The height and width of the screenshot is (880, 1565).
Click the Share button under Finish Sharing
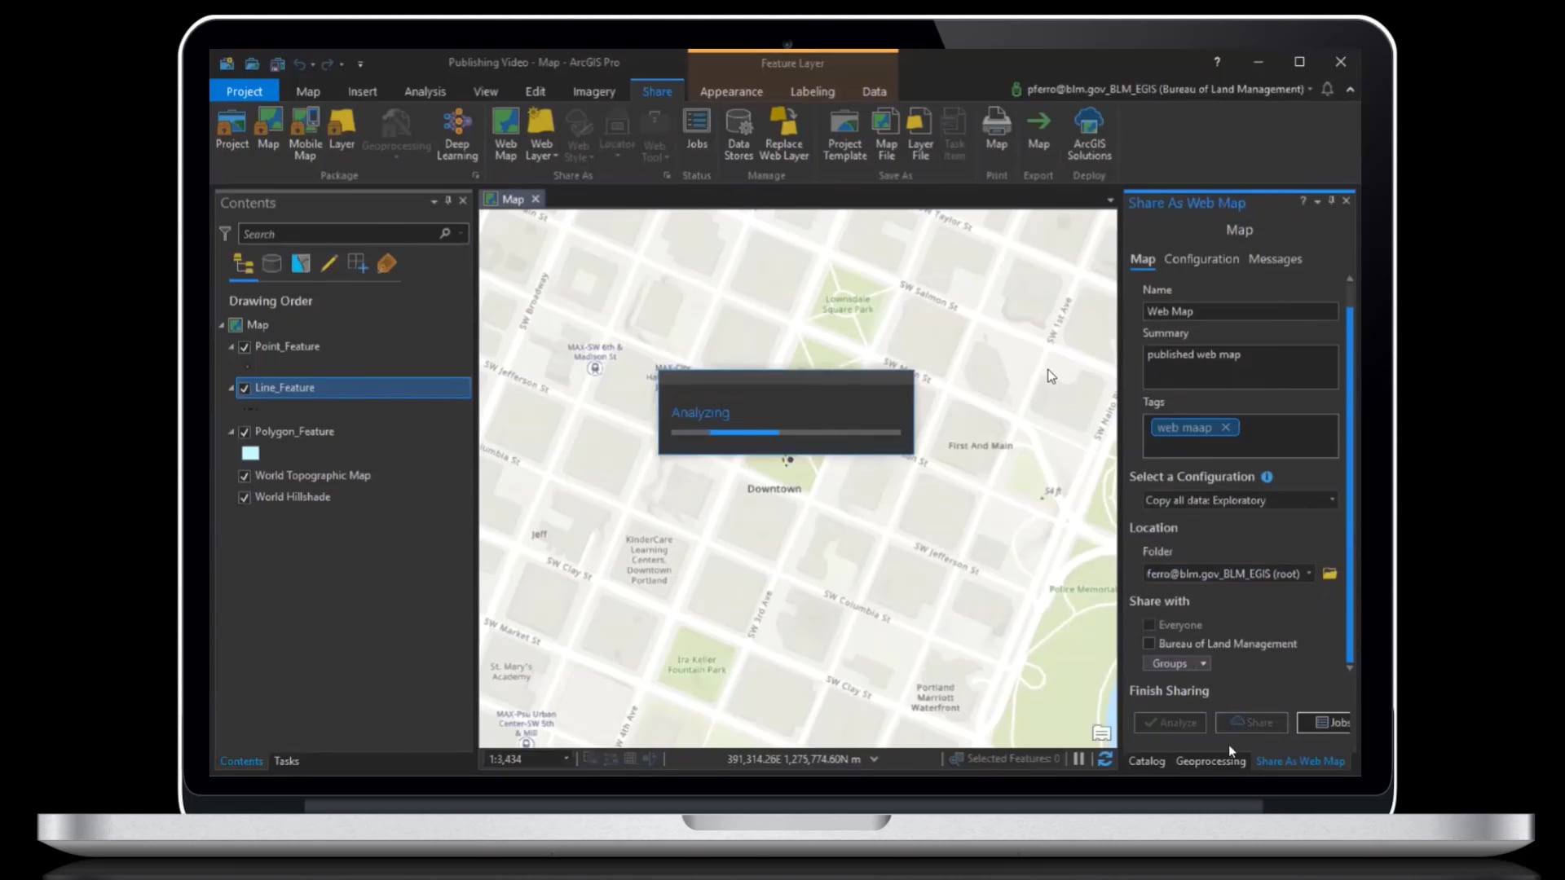1251,723
